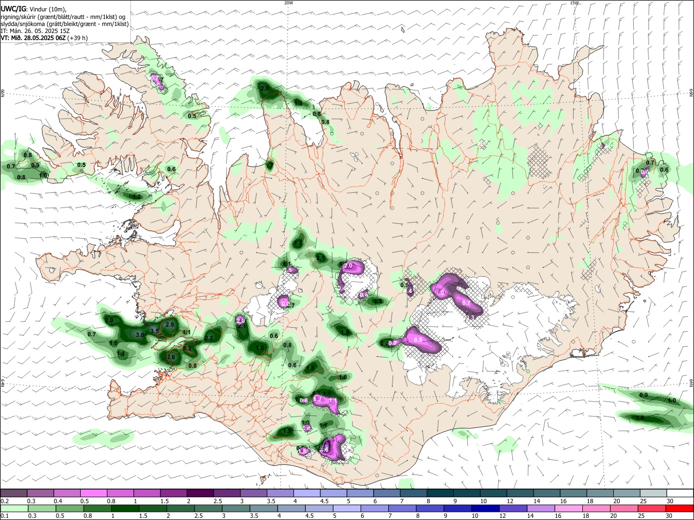Image resolution: width=694 pixels, height=520 pixels.
Task: Click the UWC/IG title text
Action: [x=13, y=9]
